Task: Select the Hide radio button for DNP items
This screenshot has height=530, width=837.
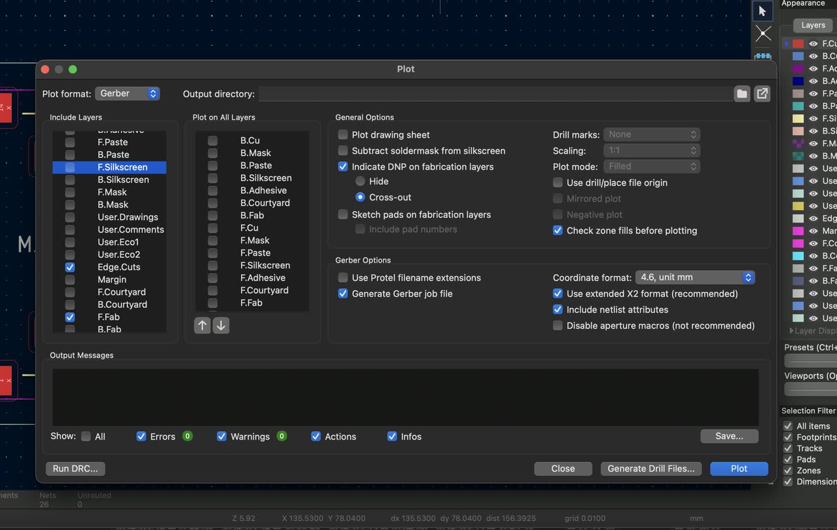Action: point(361,181)
